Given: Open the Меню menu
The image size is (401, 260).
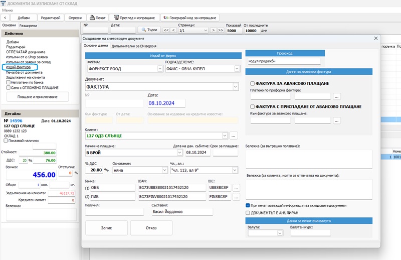Looking at the screenshot, I should [x=8, y=10].
